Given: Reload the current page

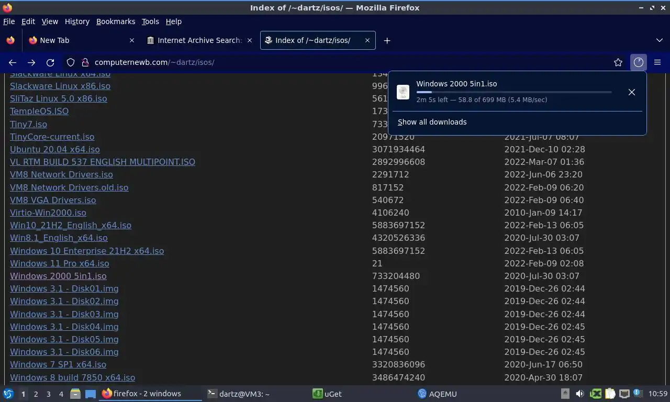Looking at the screenshot, I should point(50,62).
